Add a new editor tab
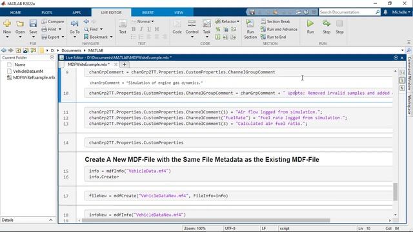413x232 pixels. [x=125, y=64]
